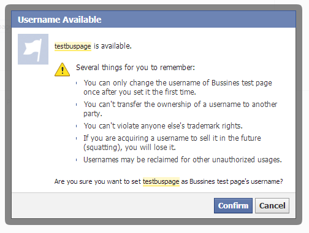Image resolution: width=309 pixels, height=233 pixels.
Task: Click the white flag page icon
Action: point(33,49)
